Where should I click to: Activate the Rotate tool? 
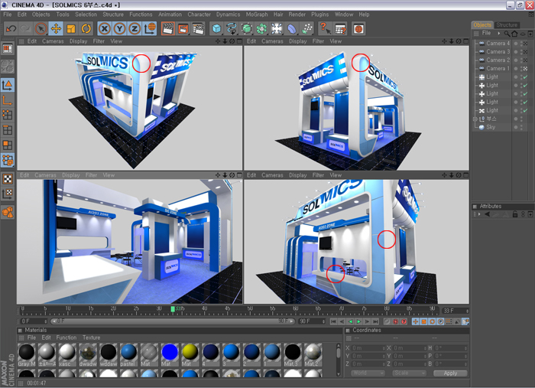(x=86, y=28)
